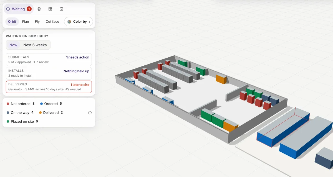
Task: Open the layout panel icon tab
Action: point(61,9)
